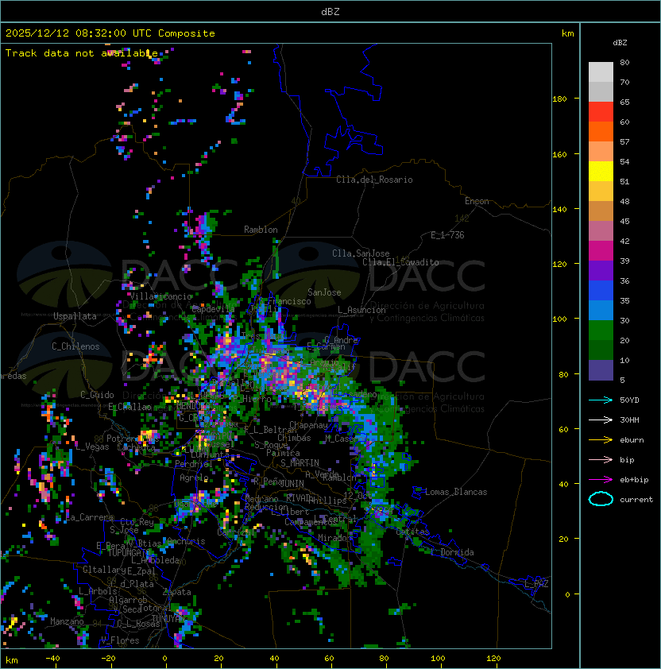Screen dimensions: 661x669
Task: Click the cyan 50YD arrow legend icon
Action: 601,400
